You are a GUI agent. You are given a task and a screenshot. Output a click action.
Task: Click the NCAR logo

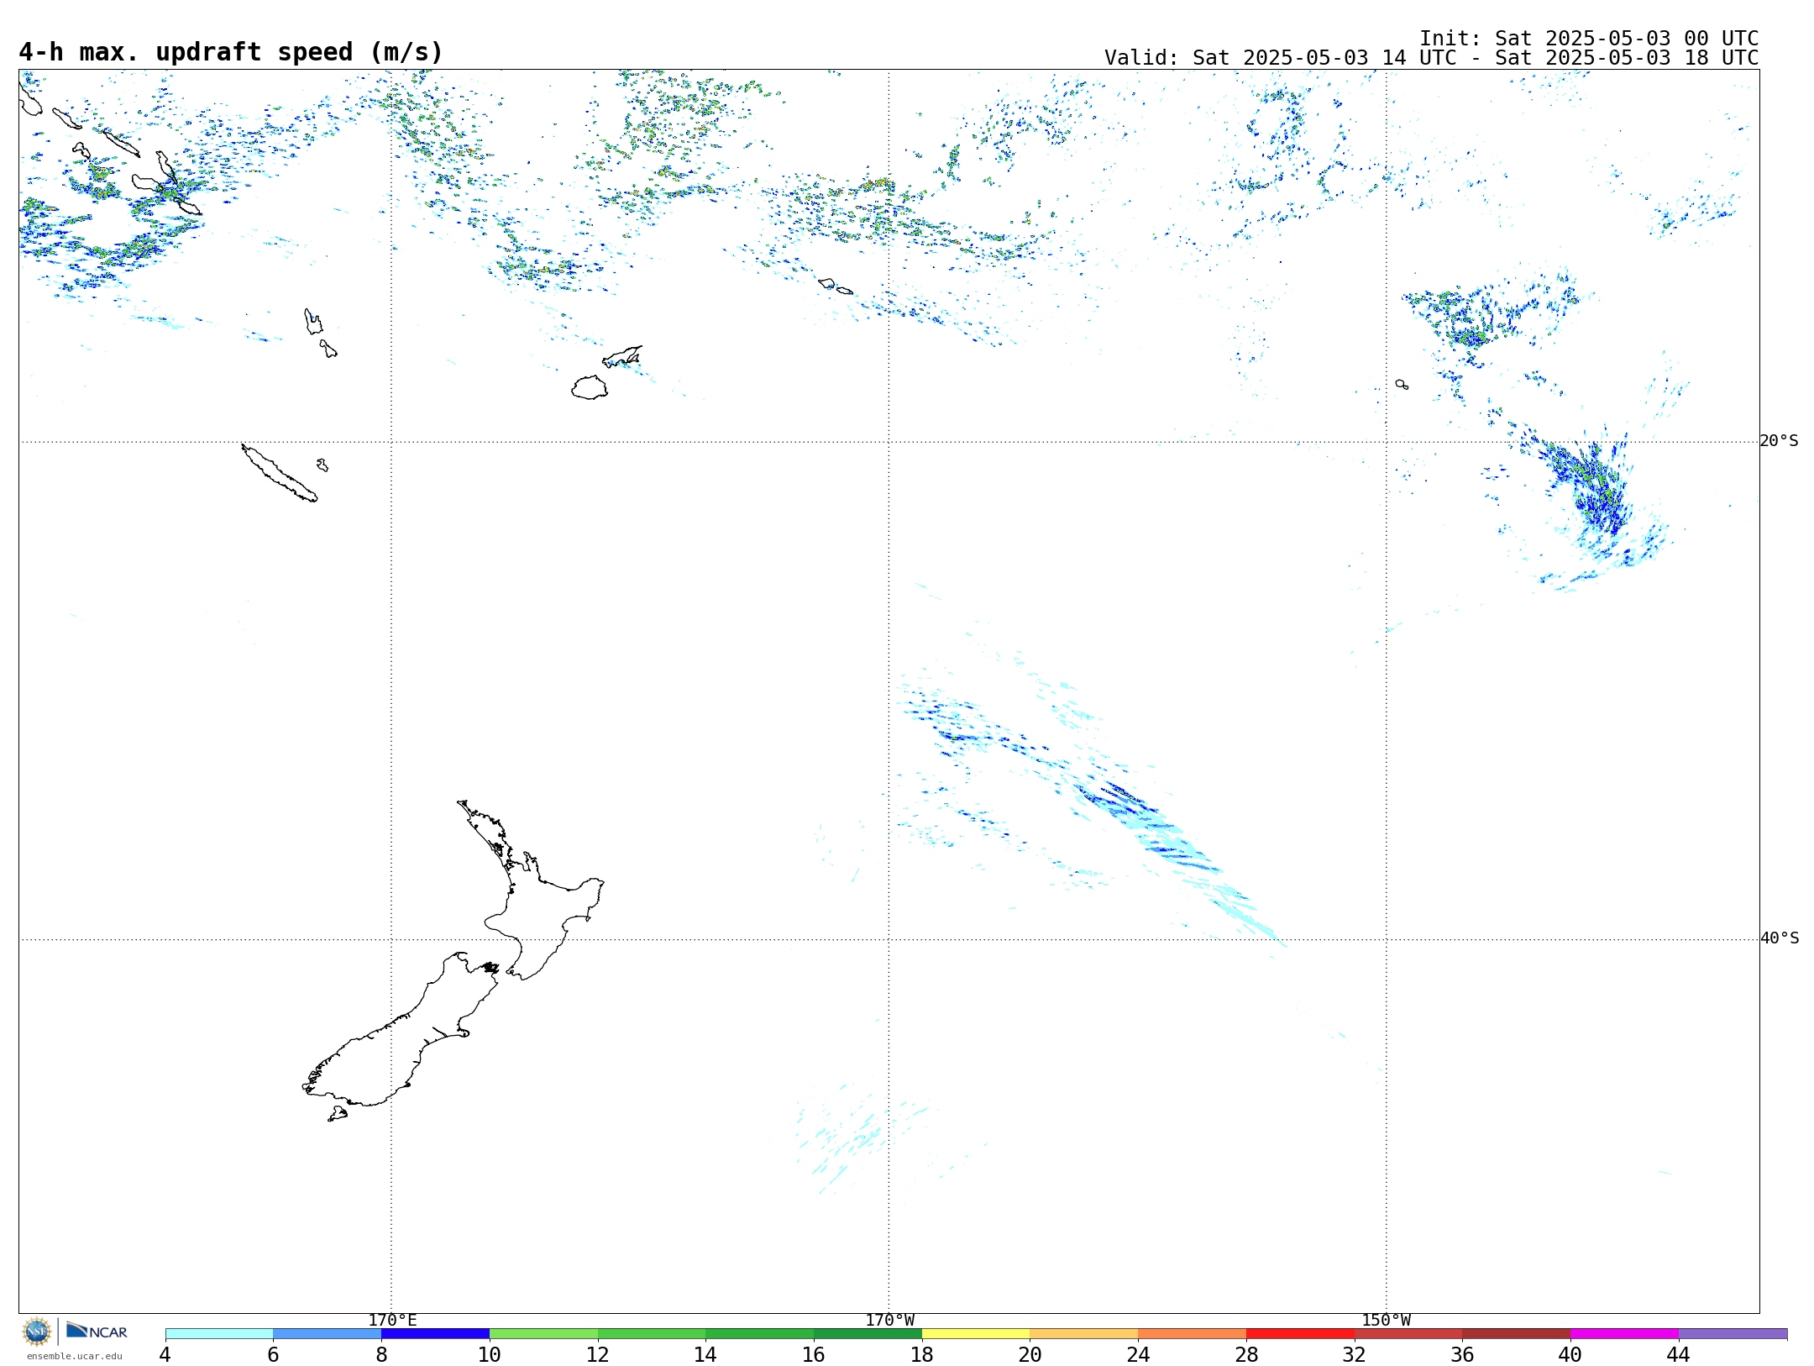(x=97, y=1332)
